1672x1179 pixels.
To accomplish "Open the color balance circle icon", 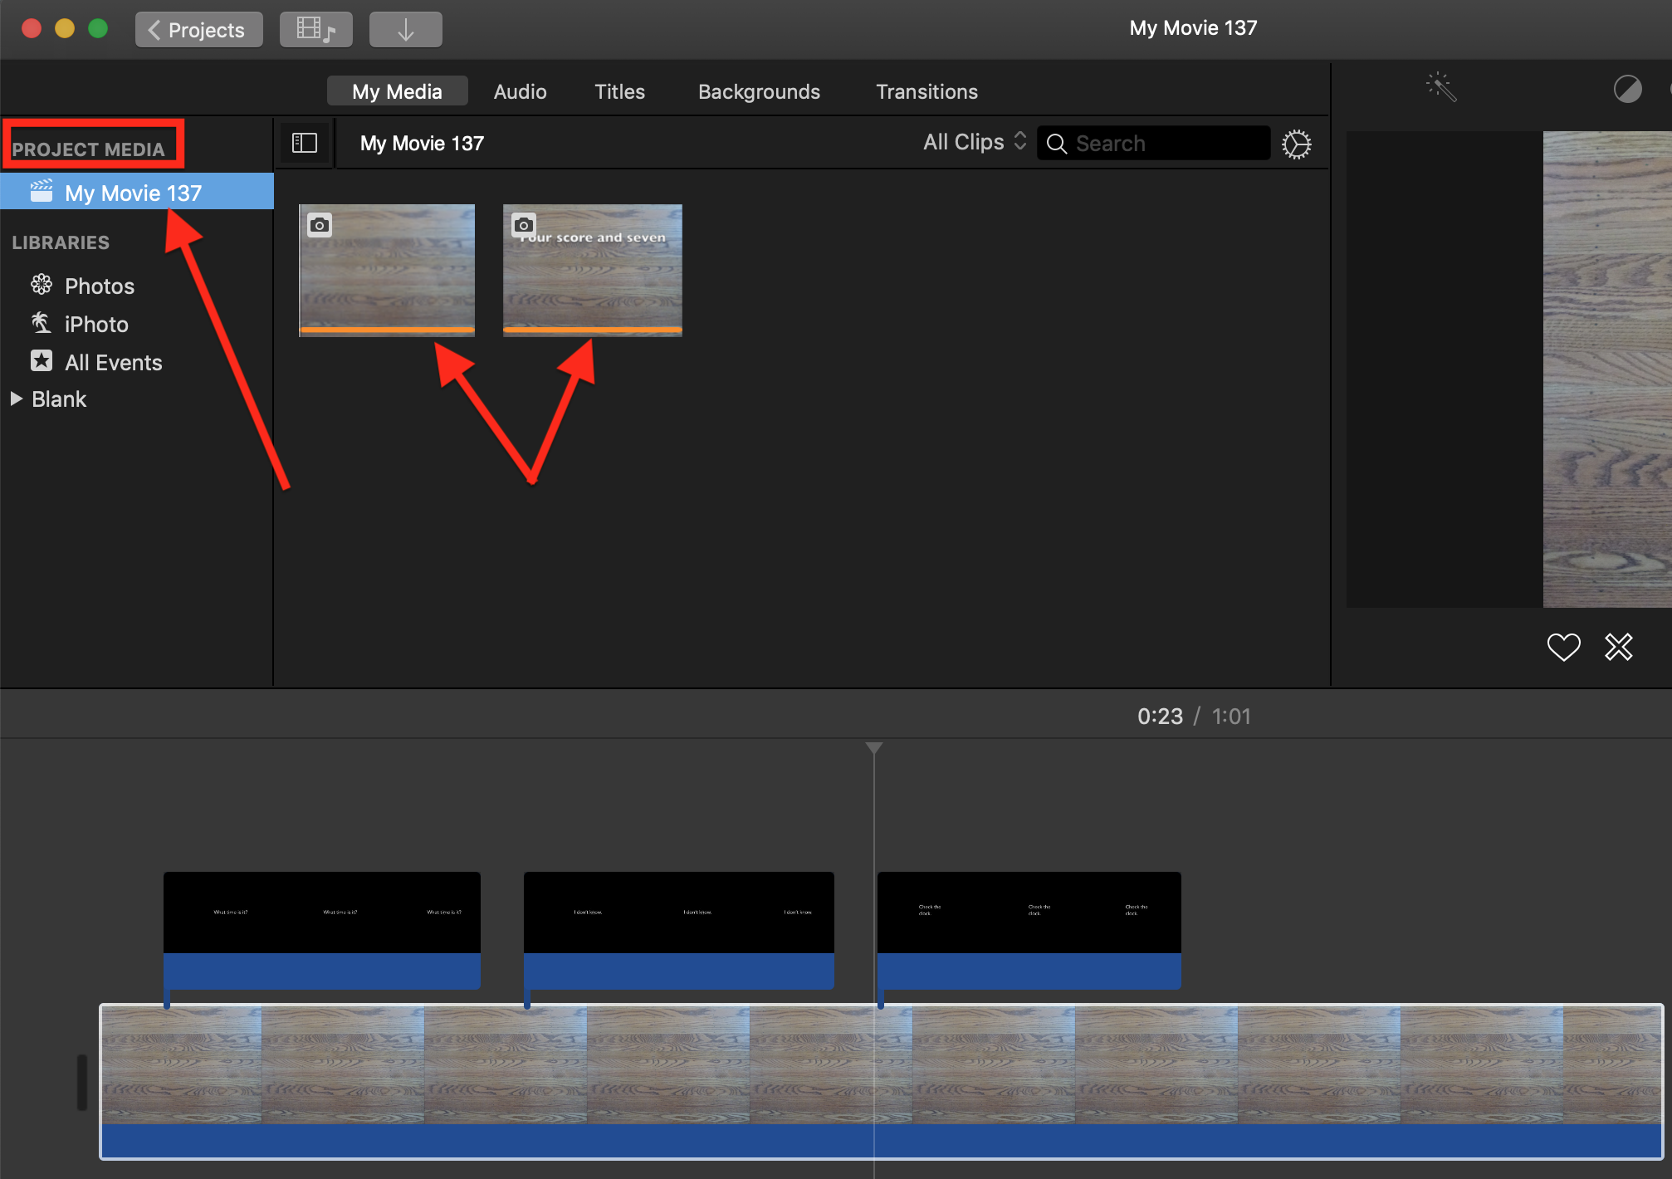I will click(x=1627, y=89).
